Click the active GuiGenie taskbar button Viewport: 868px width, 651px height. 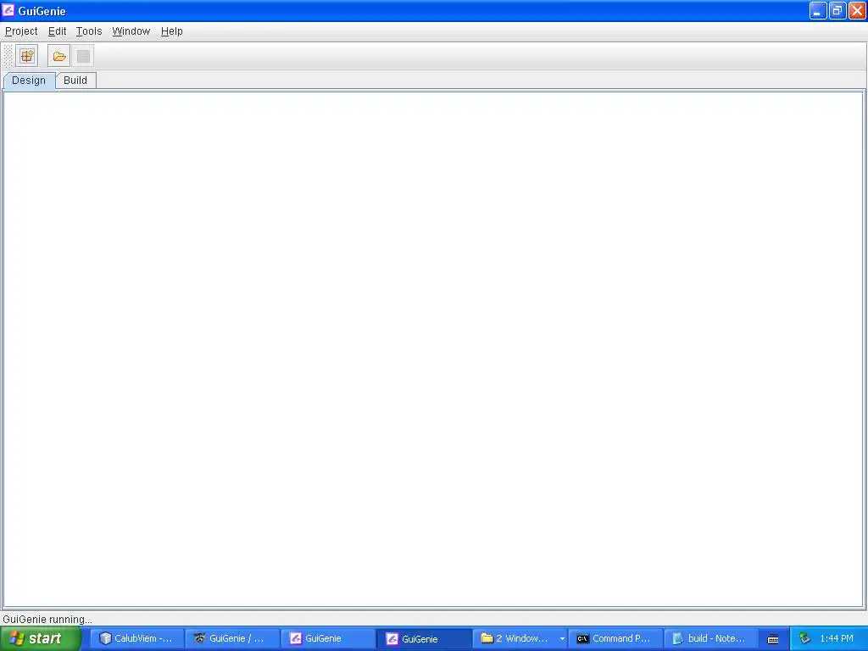pyautogui.click(x=424, y=639)
